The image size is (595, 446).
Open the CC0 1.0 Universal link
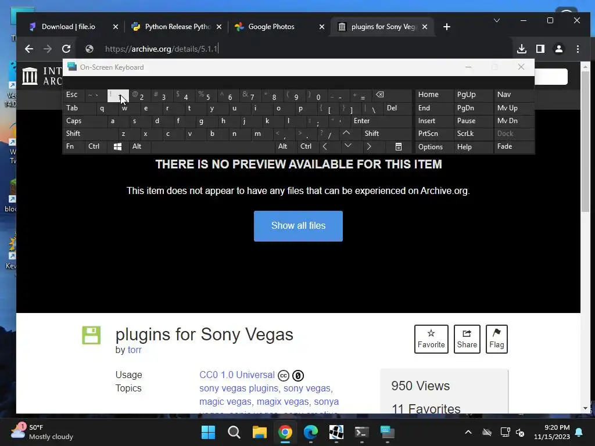coord(237,375)
